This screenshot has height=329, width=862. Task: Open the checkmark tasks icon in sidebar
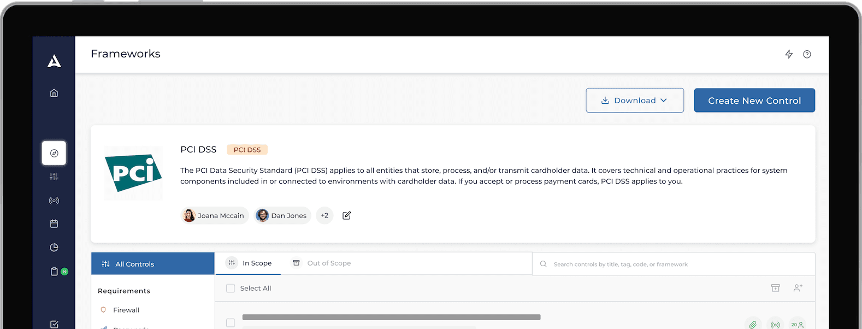click(x=54, y=324)
